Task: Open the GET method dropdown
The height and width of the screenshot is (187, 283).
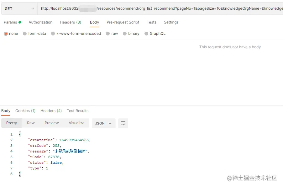Action: [x=19, y=8]
